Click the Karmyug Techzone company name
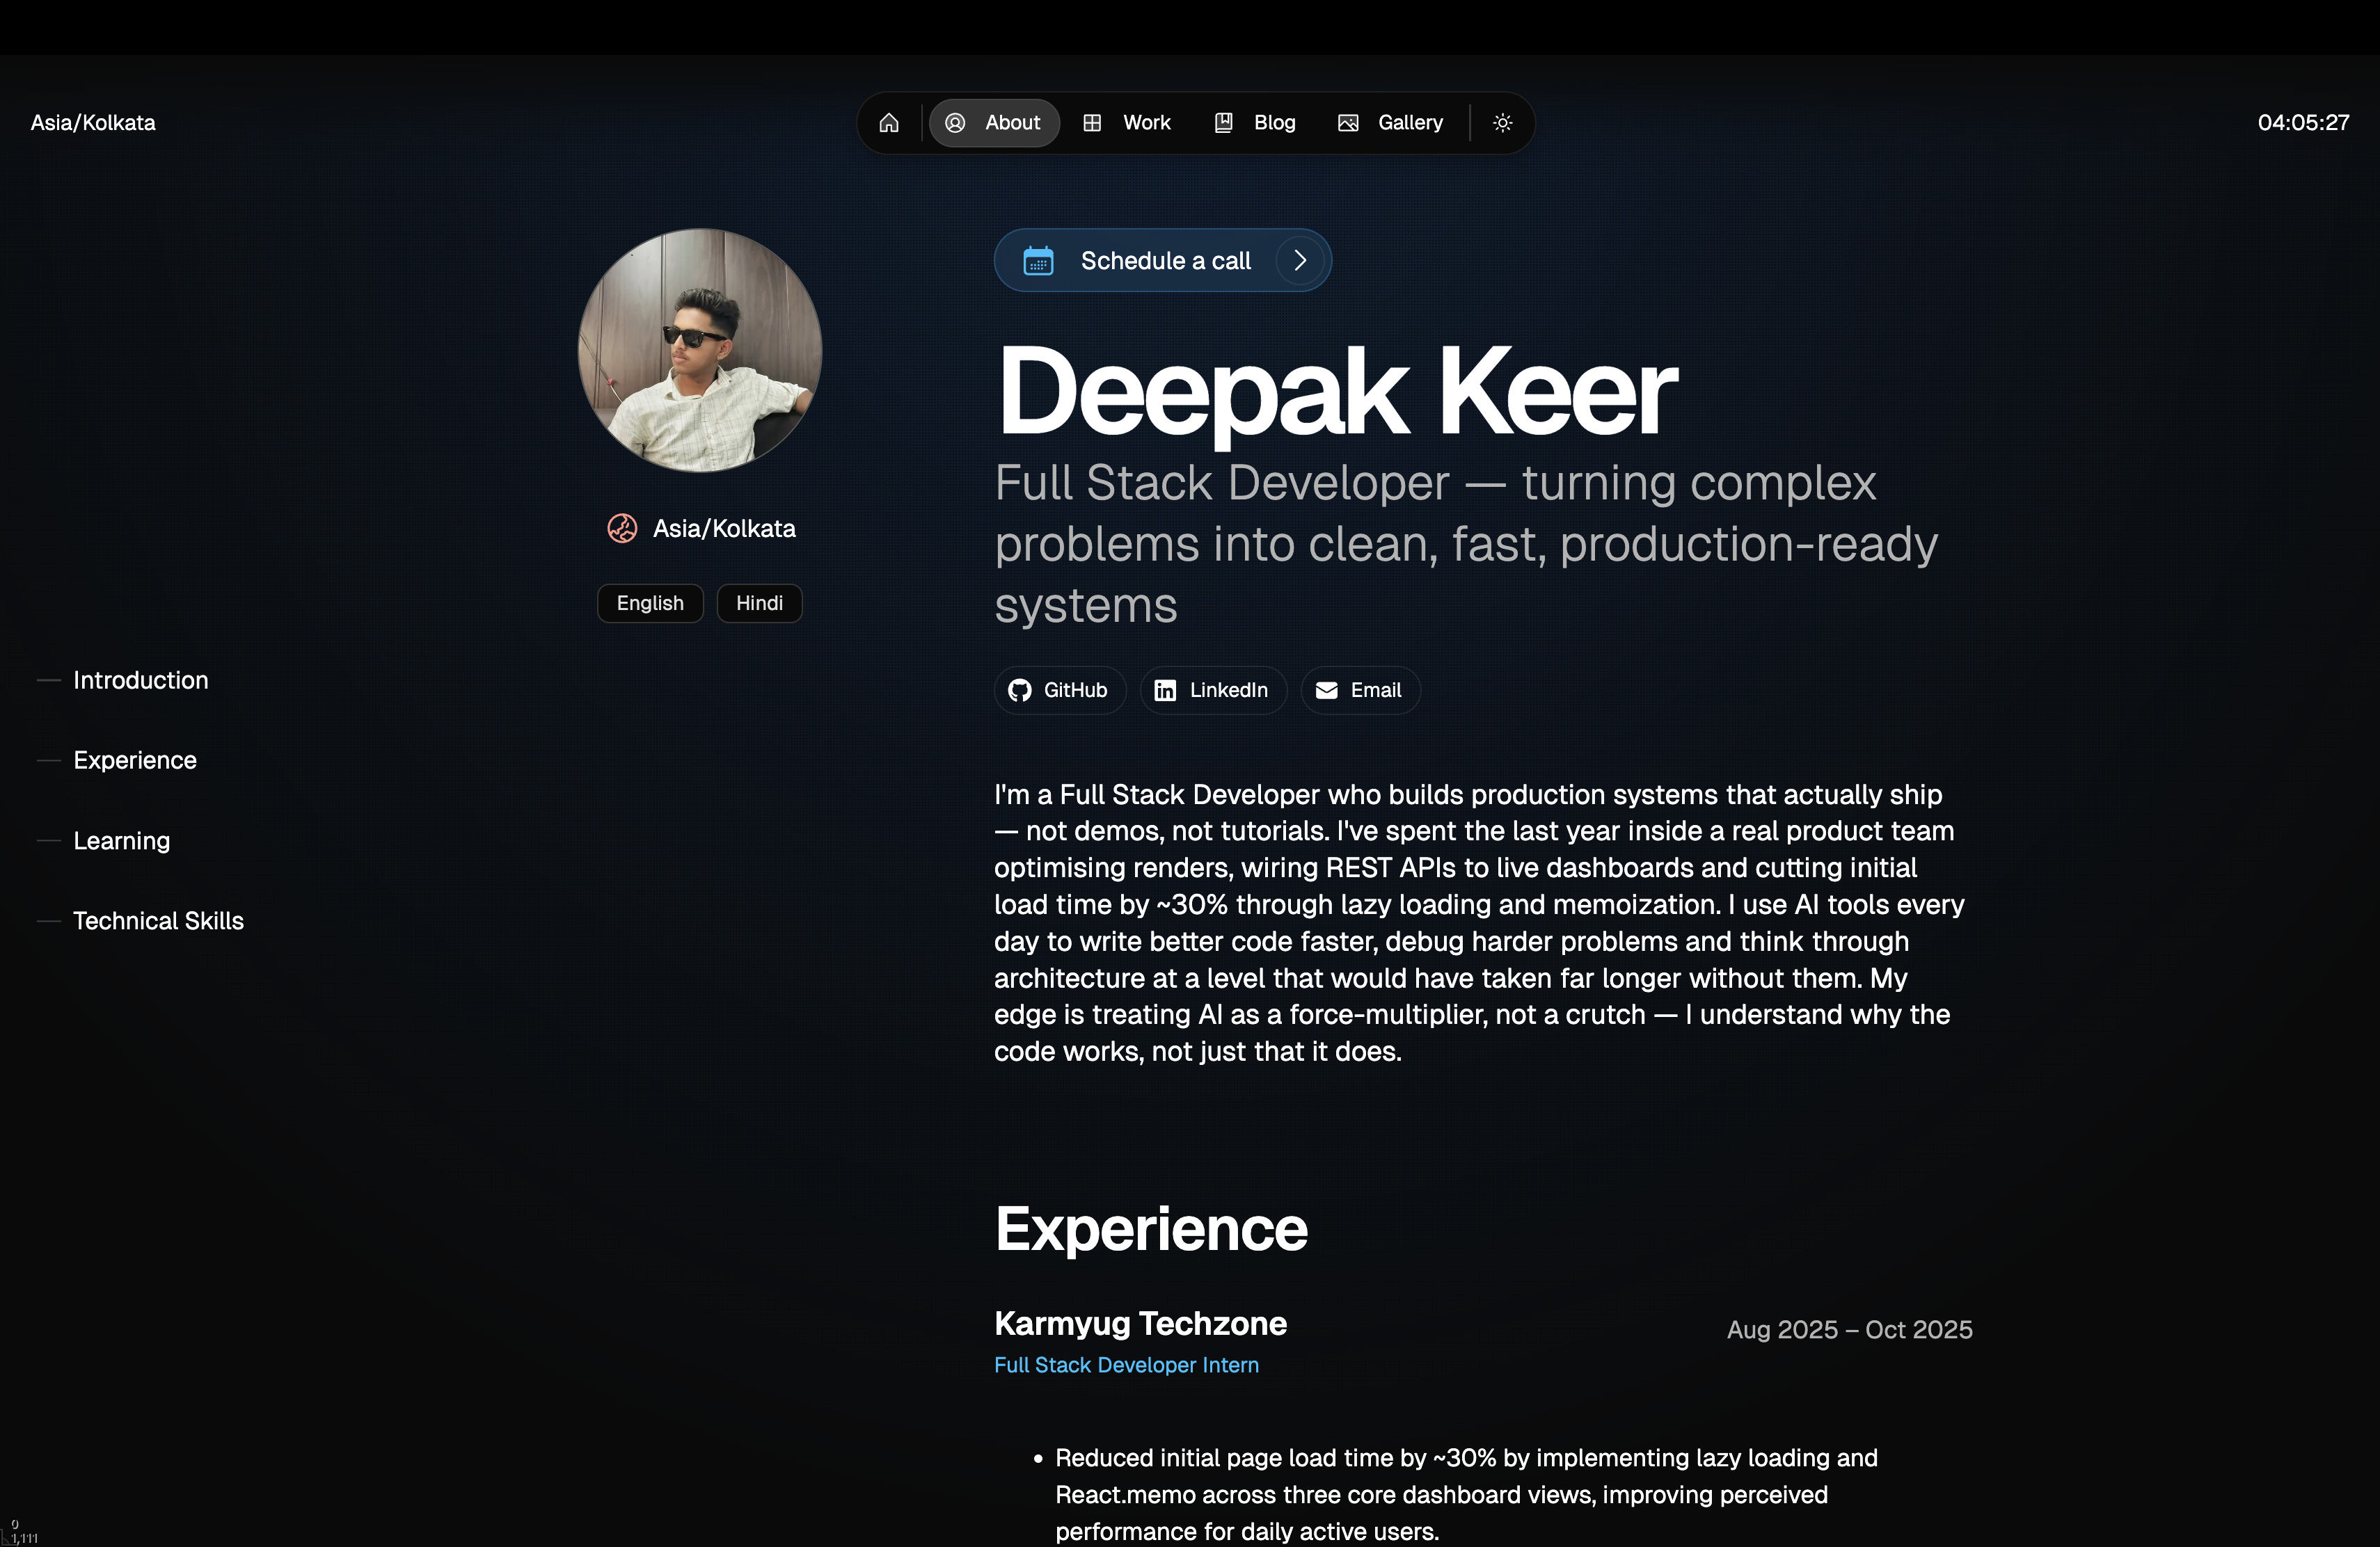This screenshot has width=2380, height=1547. coord(1140,1324)
